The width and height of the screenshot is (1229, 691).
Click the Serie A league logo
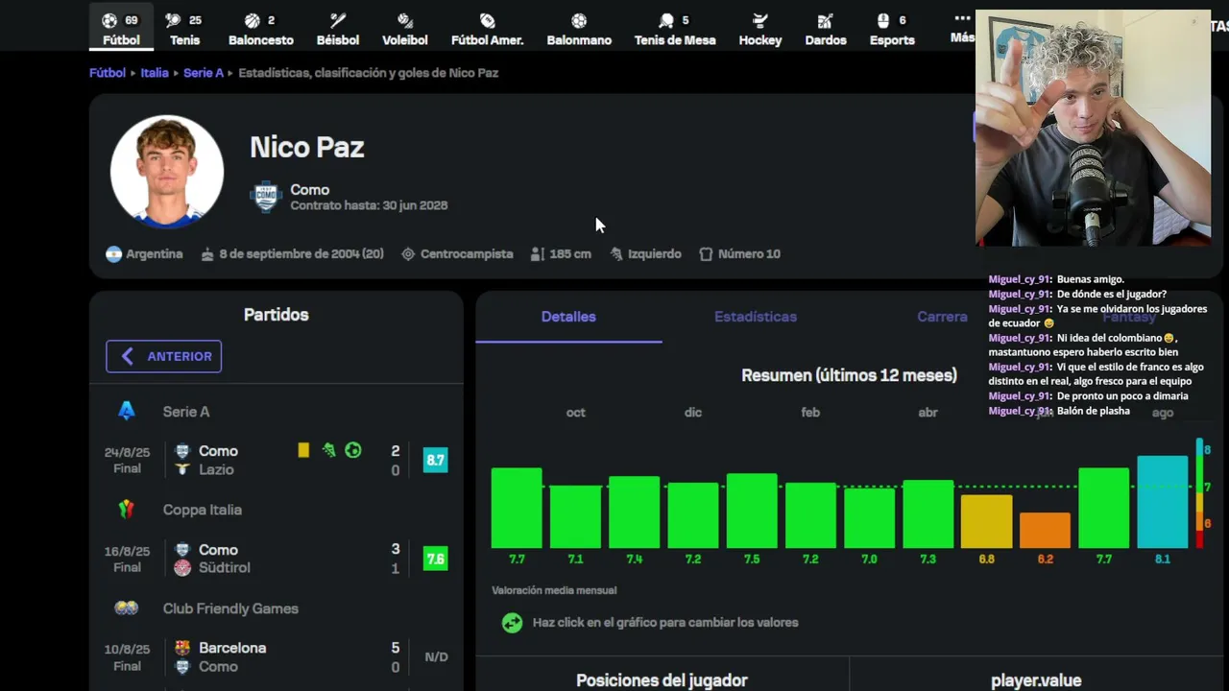(x=126, y=411)
